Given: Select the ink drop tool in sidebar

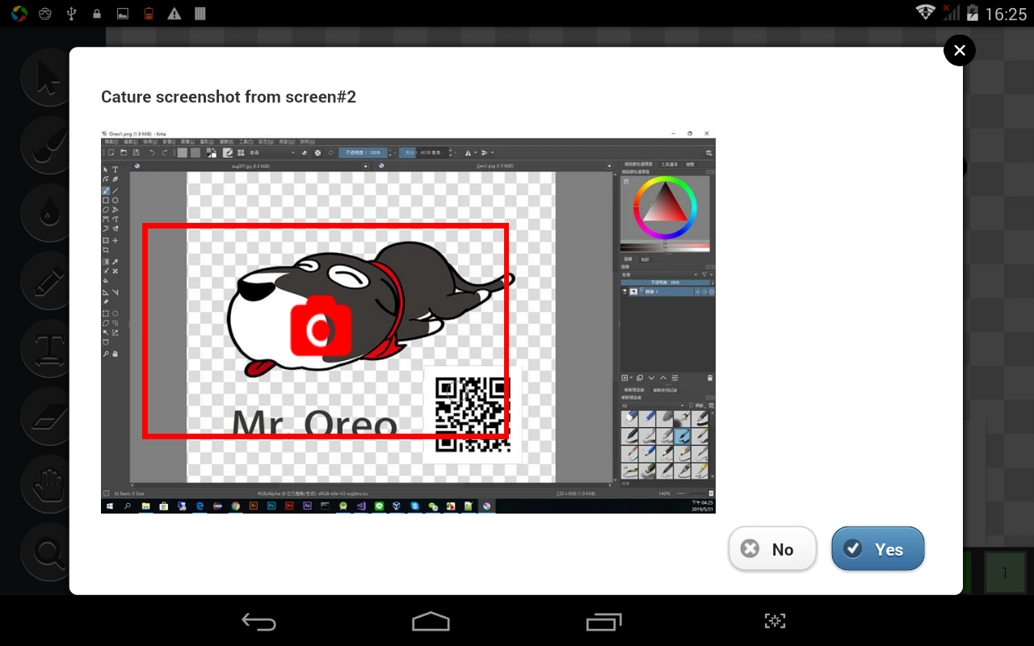Looking at the screenshot, I should [48, 214].
